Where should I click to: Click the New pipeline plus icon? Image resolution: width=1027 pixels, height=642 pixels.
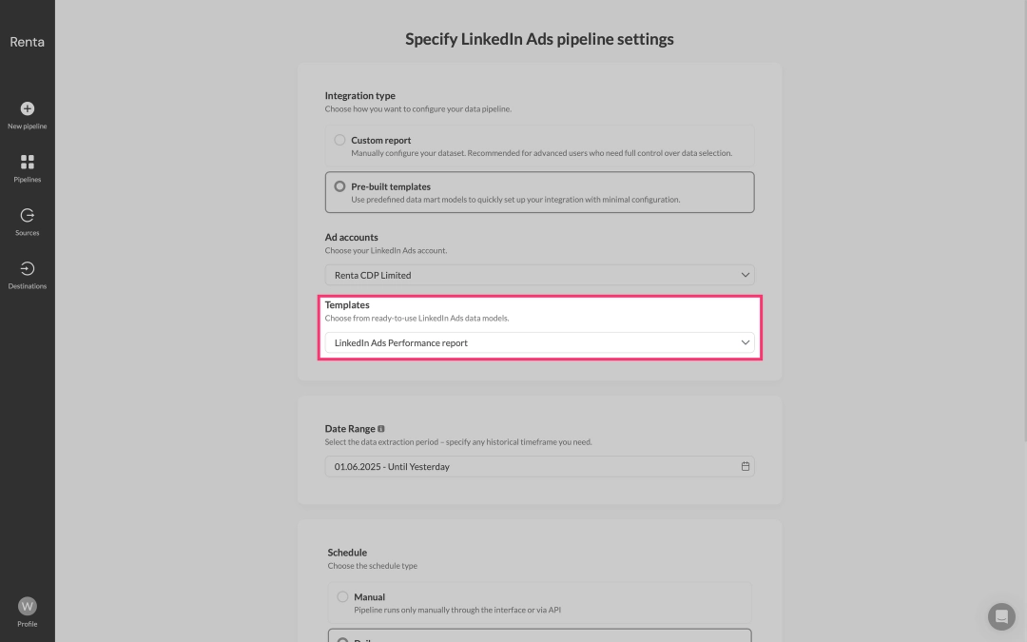[28, 108]
